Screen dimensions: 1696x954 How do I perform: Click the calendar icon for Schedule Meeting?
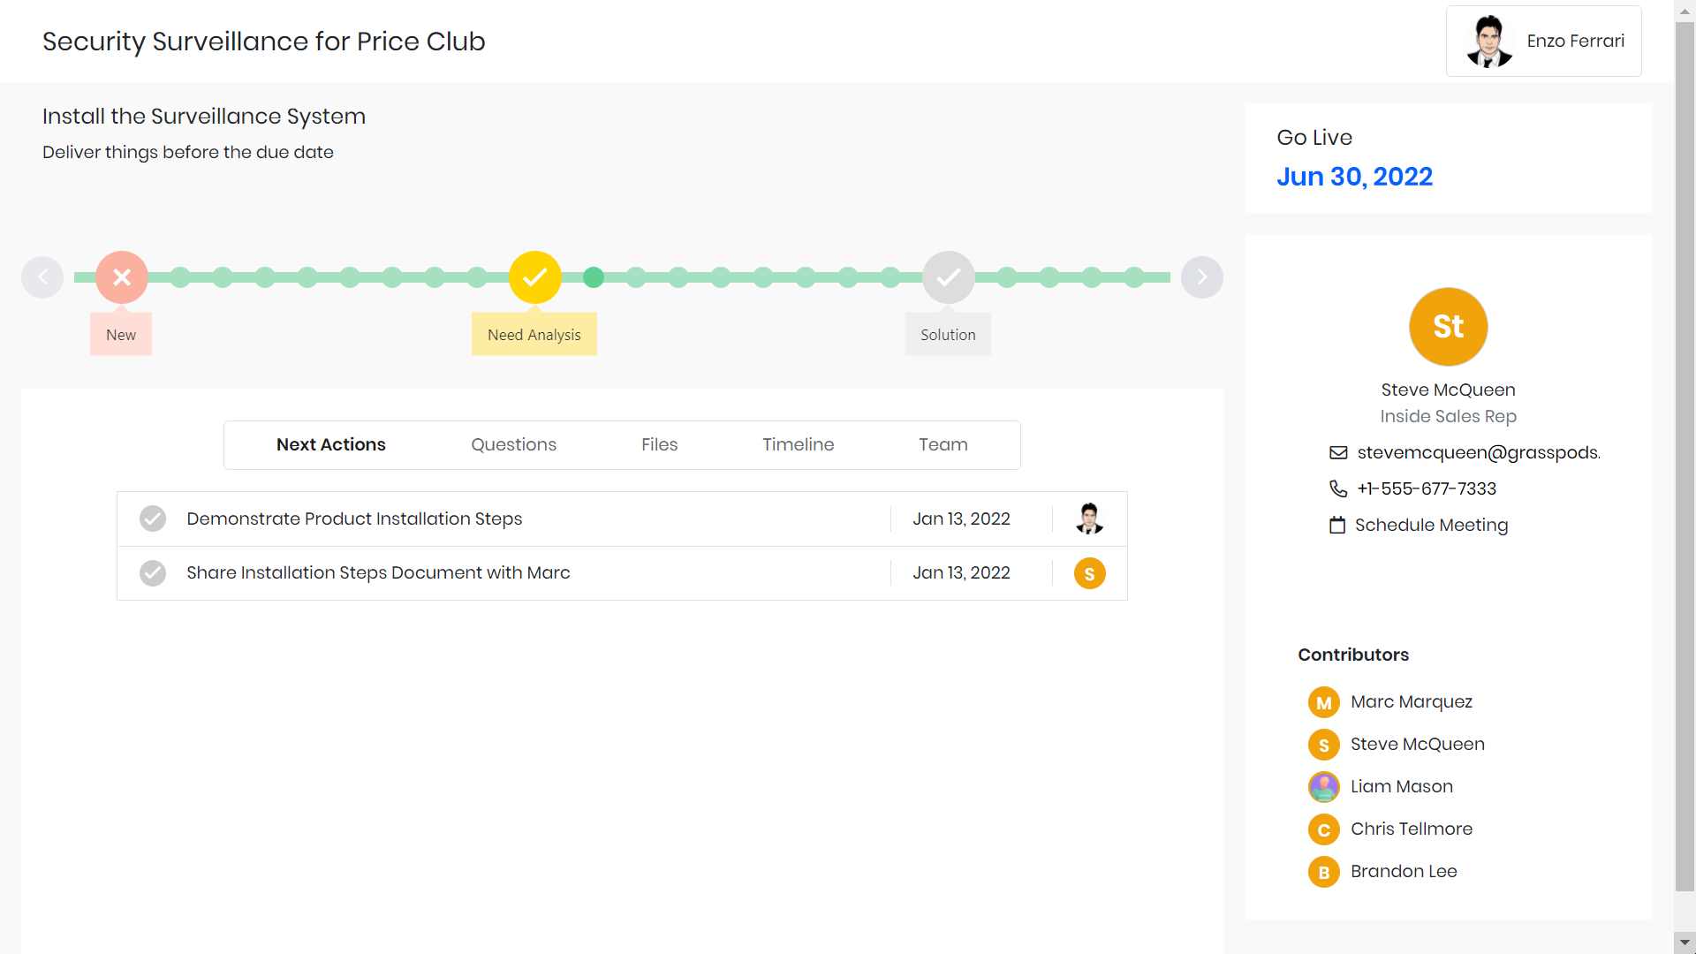click(1337, 525)
